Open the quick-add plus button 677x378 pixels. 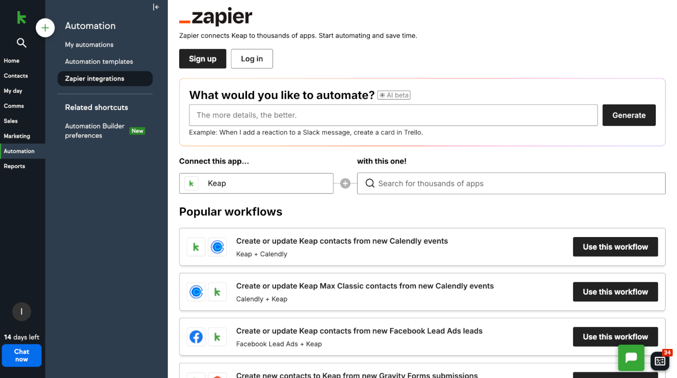(45, 28)
